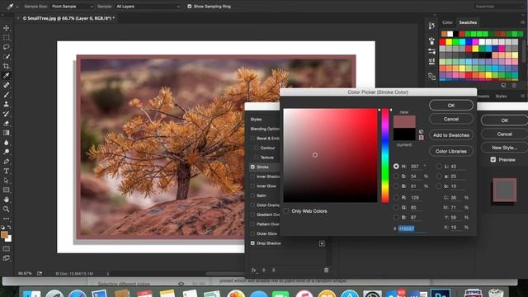
Task: Select the Dodge tool
Action: pos(6,152)
